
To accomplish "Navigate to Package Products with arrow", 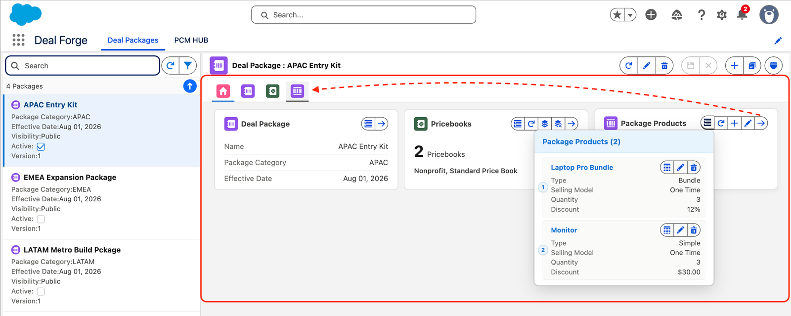I will [761, 123].
